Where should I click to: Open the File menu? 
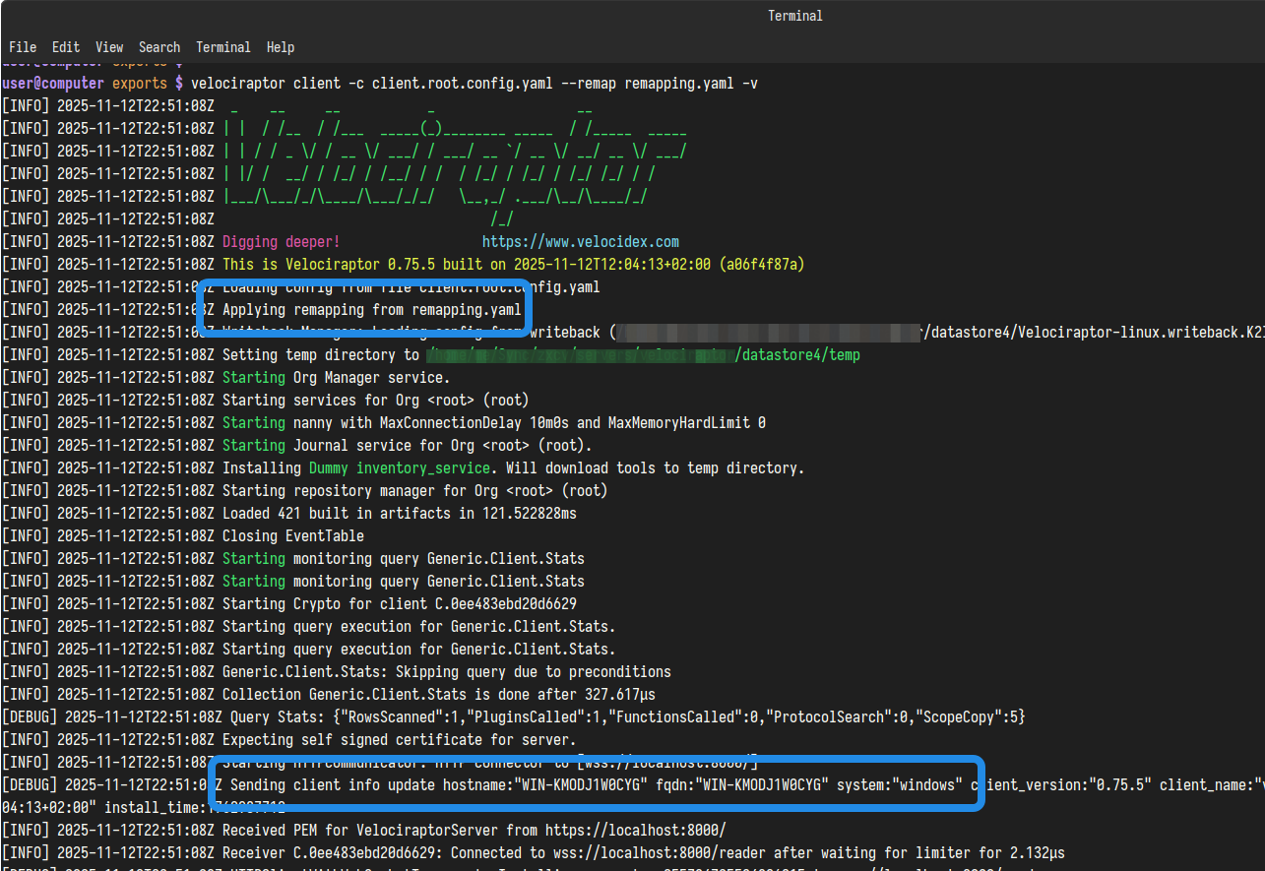point(23,47)
